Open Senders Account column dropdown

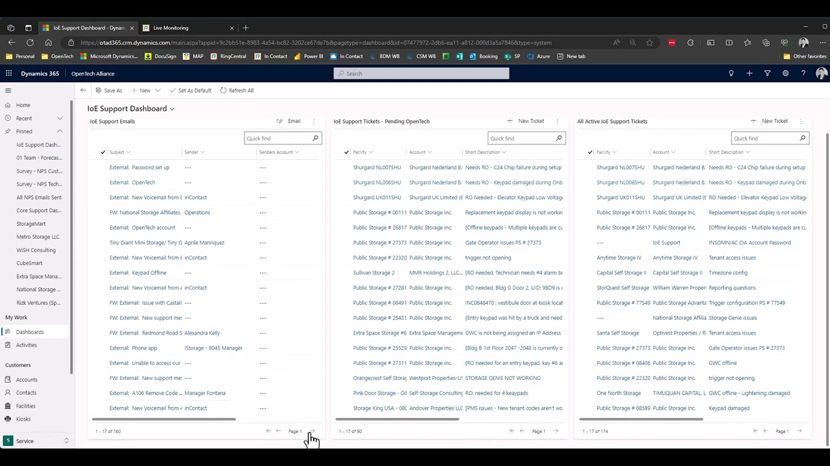[x=297, y=152]
